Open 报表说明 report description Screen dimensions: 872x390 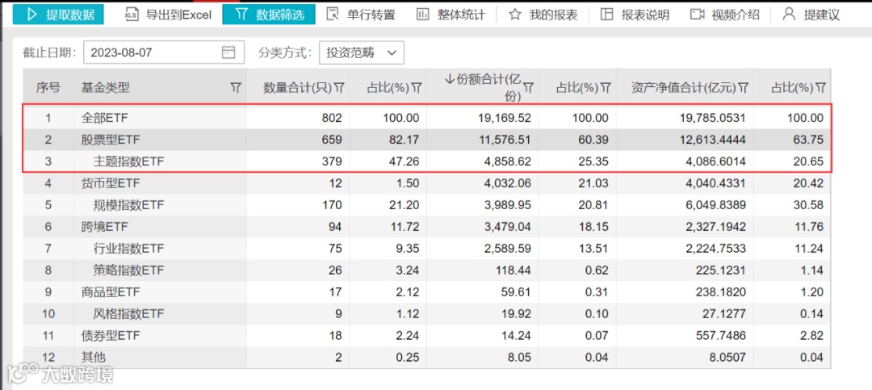[635, 15]
